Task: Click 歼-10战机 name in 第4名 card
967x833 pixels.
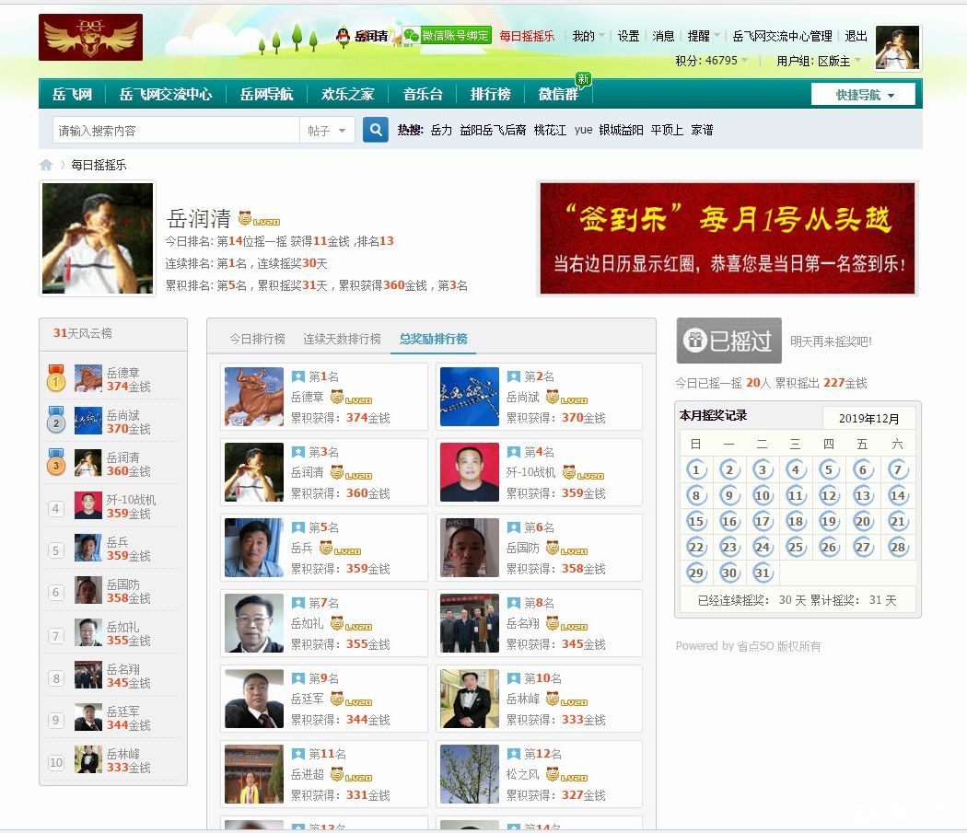Action: pos(530,472)
